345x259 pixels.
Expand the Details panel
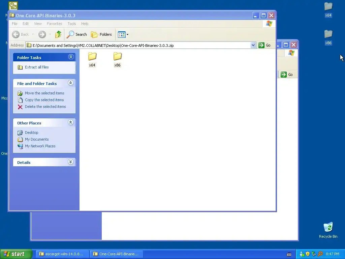click(71, 162)
